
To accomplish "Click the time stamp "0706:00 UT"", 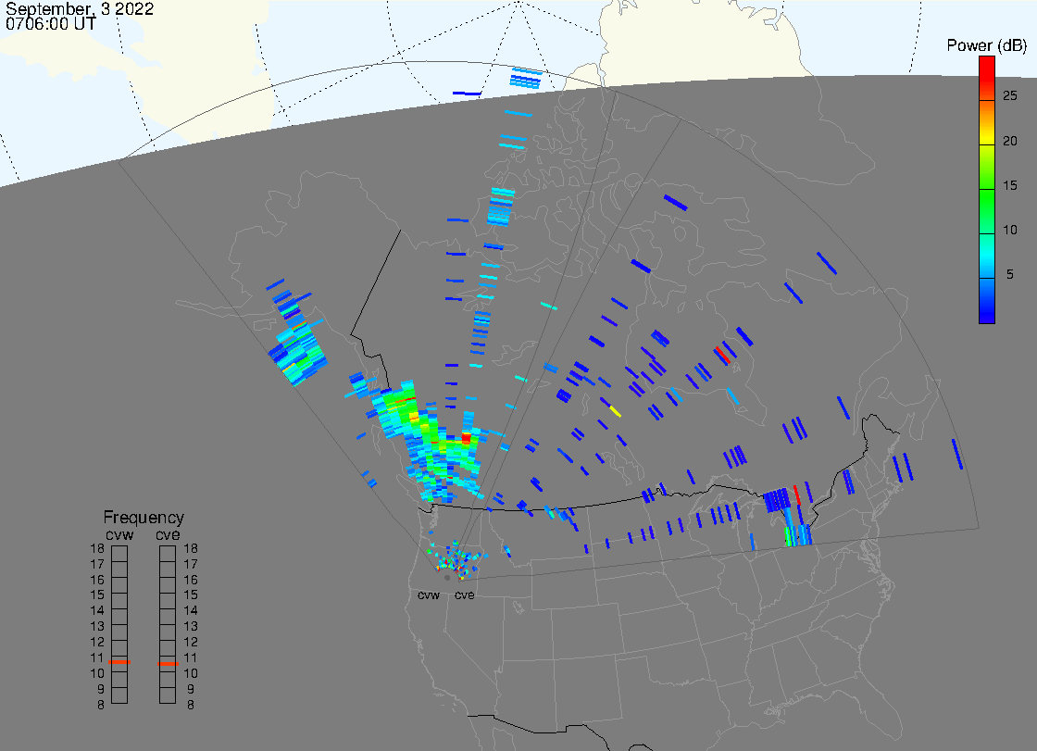I will pos(51,24).
